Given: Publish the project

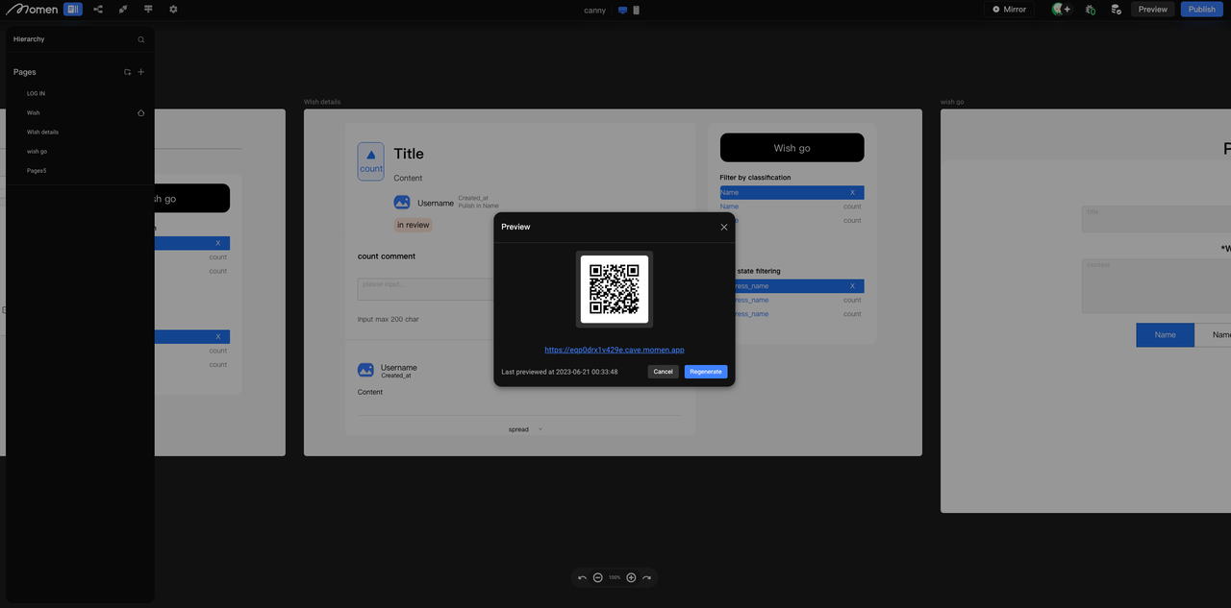Looking at the screenshot, I should (1202, 10).
